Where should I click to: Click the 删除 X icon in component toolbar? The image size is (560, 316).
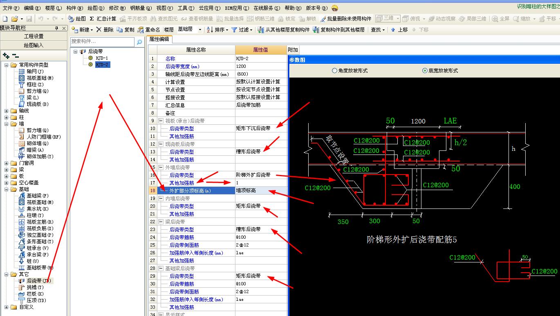point(99,29)
